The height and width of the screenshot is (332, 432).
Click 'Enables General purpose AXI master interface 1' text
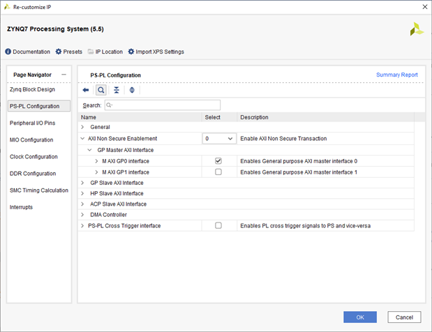coord(299,172)
